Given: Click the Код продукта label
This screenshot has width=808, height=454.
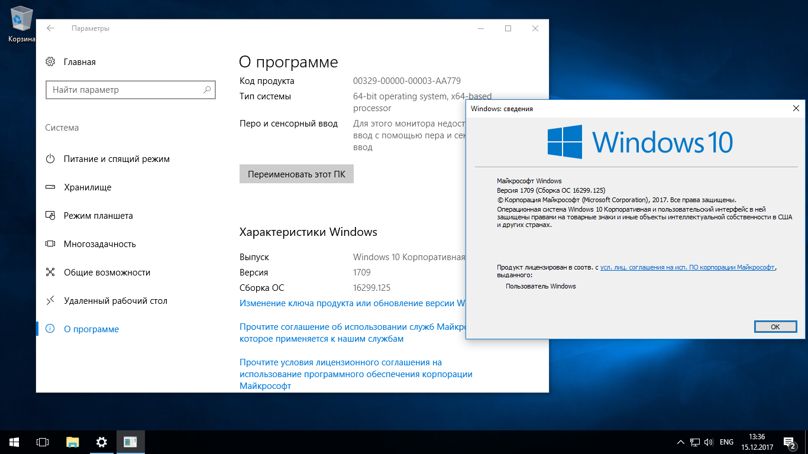Looking at the screenshot, I should tap(267, 81).
